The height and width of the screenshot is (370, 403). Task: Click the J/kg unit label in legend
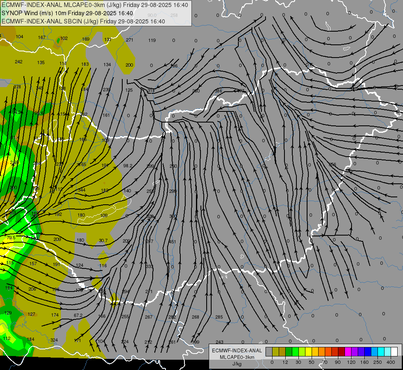[x=237, y=364]
